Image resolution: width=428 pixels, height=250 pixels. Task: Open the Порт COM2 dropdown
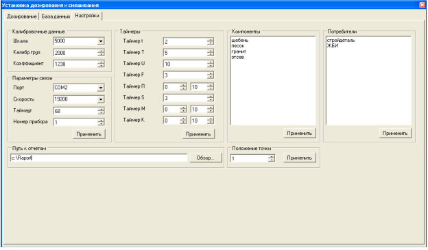(101, 88)
